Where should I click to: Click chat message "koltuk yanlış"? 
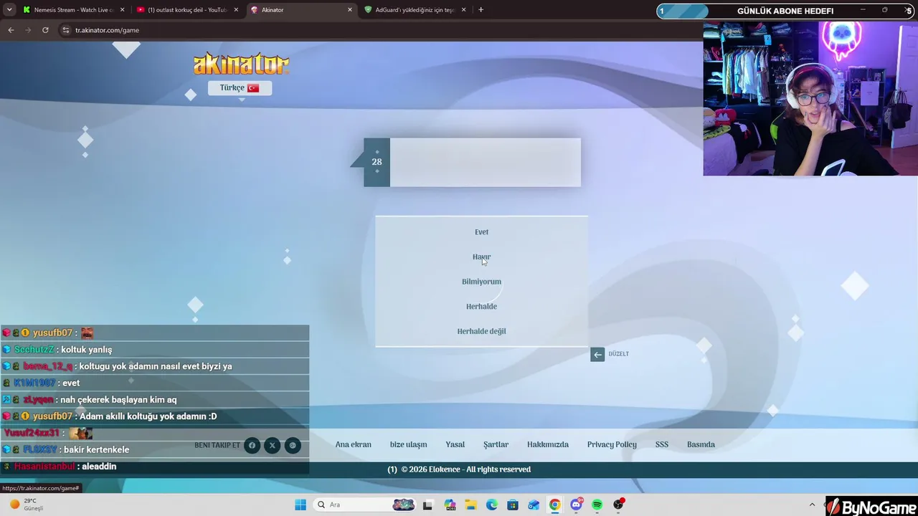pyautogui.click(x=86, y=350)
